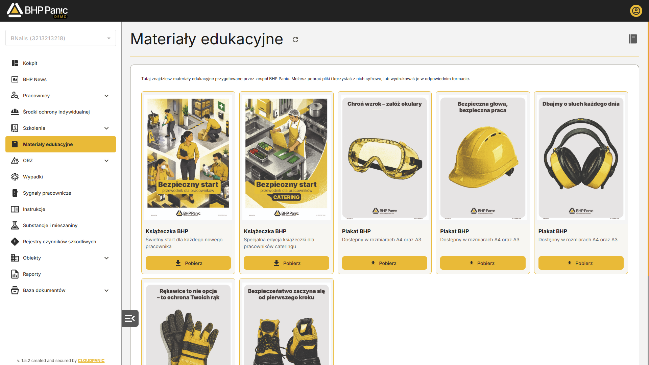Refresh the Materiały edukacyjne page
Image resolution: width=649 pixels, height=365 pixels.
click(295, 40)
